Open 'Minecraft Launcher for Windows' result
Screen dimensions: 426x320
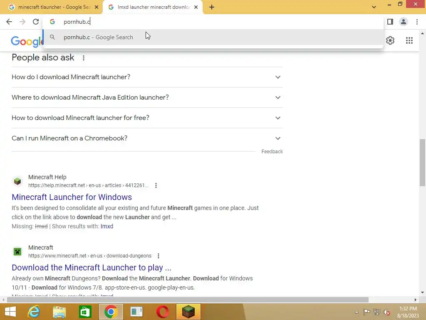pos(72,197)
